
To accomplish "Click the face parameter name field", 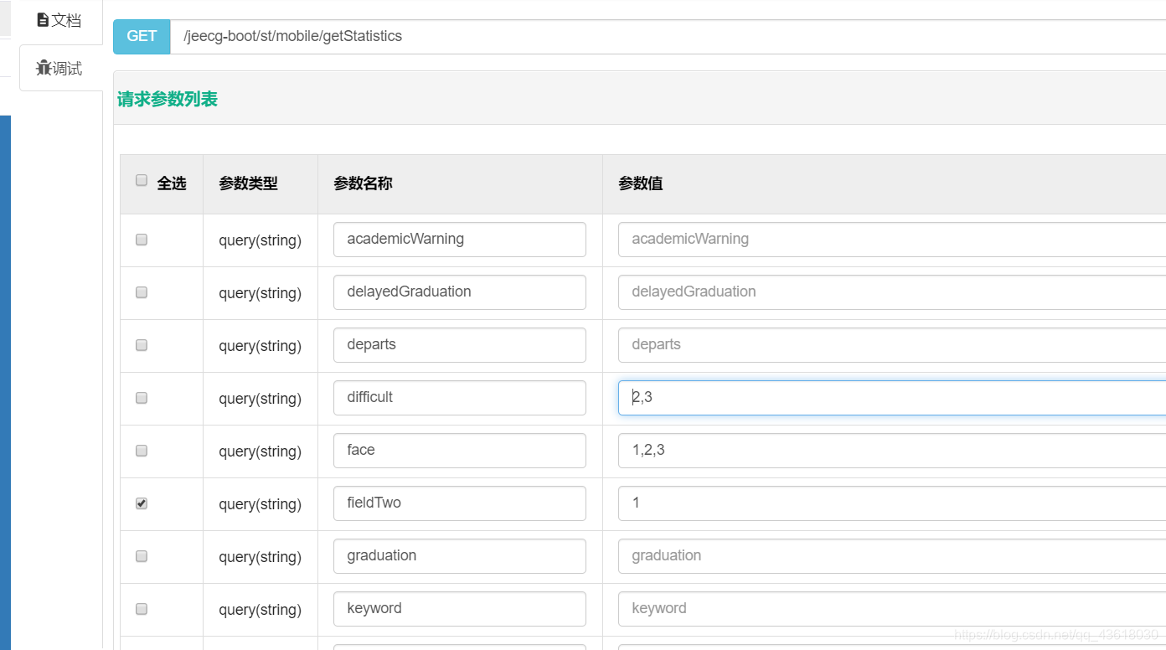I will coord(460,451).
